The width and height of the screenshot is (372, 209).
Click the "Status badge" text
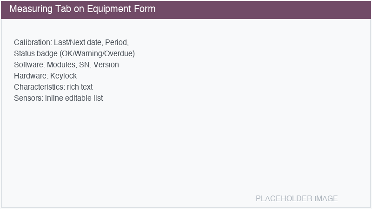click(x=36, y=53)
